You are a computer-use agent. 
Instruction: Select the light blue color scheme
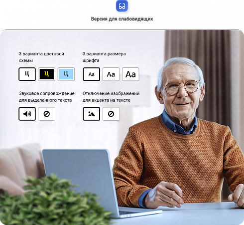pos(66,74)
